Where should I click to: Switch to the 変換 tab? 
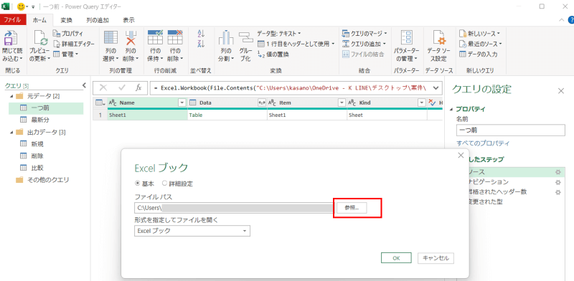click(66, 20)
